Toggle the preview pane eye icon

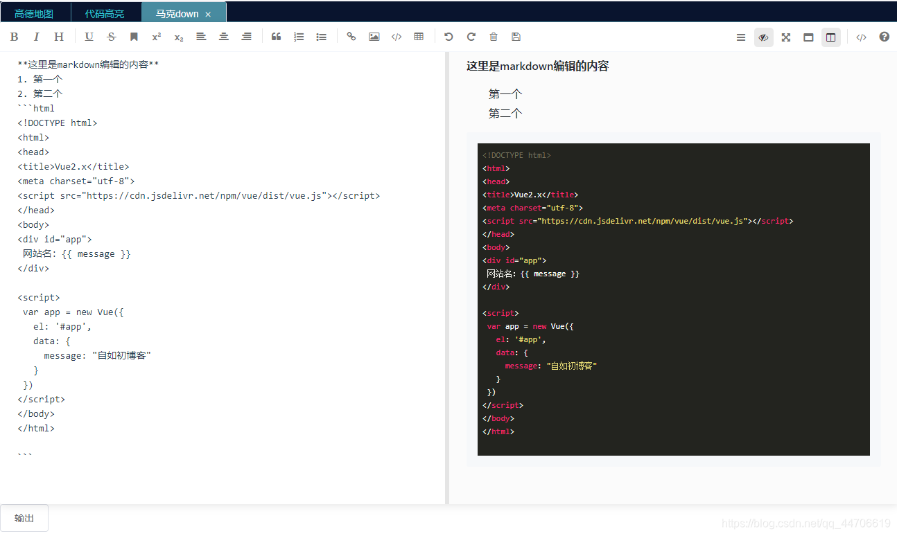[763, 37]
